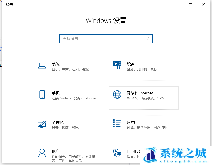Click the magnifier icon in search box

(149, 39)
